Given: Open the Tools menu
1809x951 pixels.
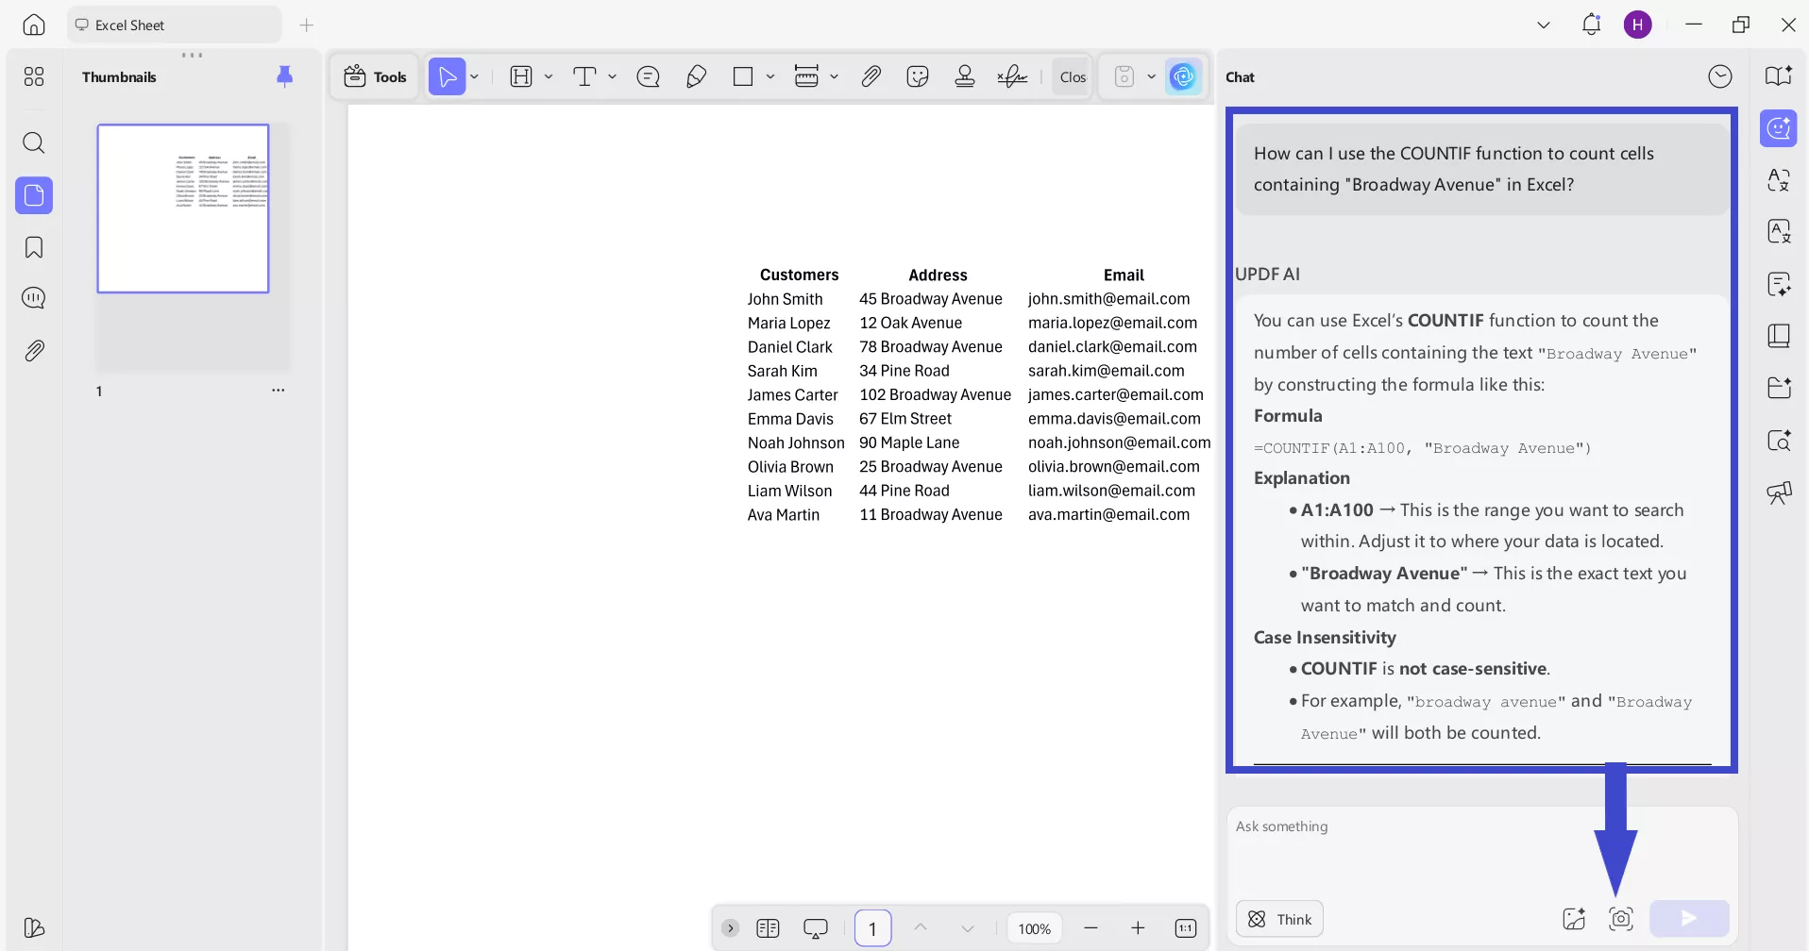Looking at the screenshot, I should [x=376, y=76].
